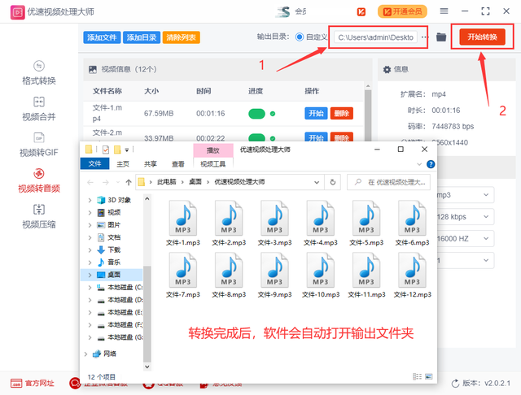Open the 视频合并 video merge module
The width and height of the screenshot is (521, 395).
39,109
